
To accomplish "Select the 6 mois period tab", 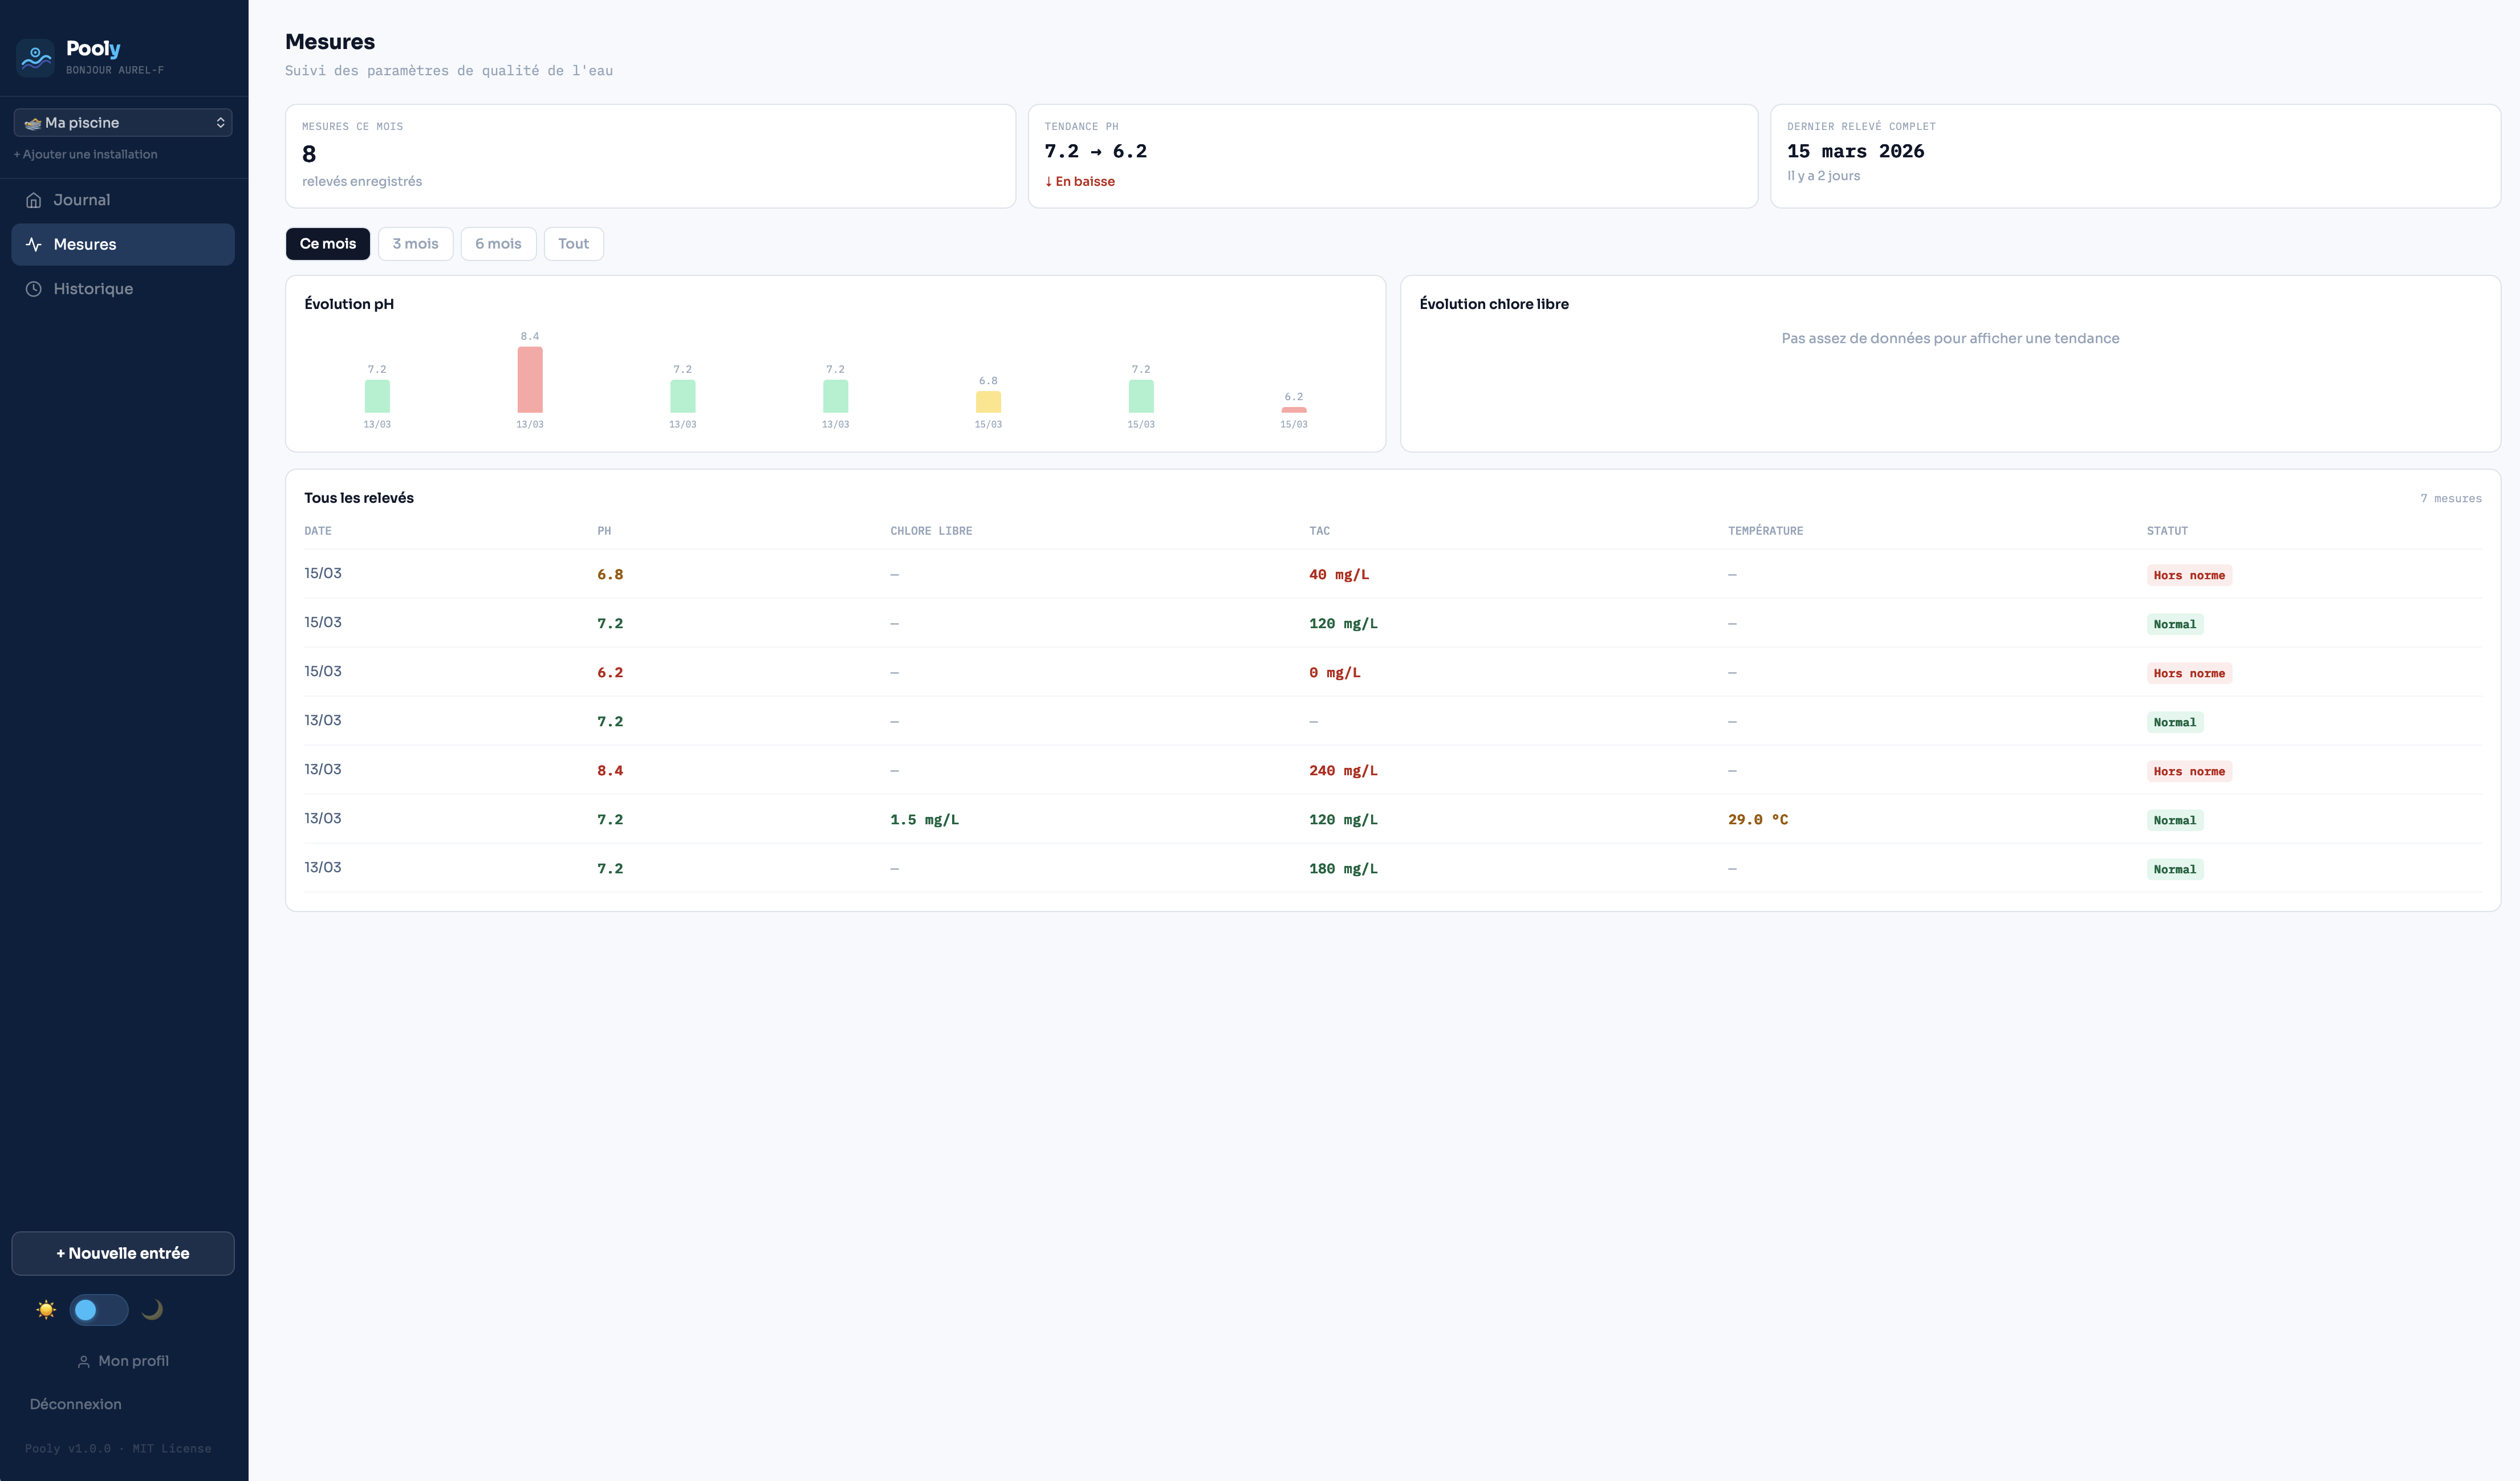I will pyautogui.click(x=498, y=244).
